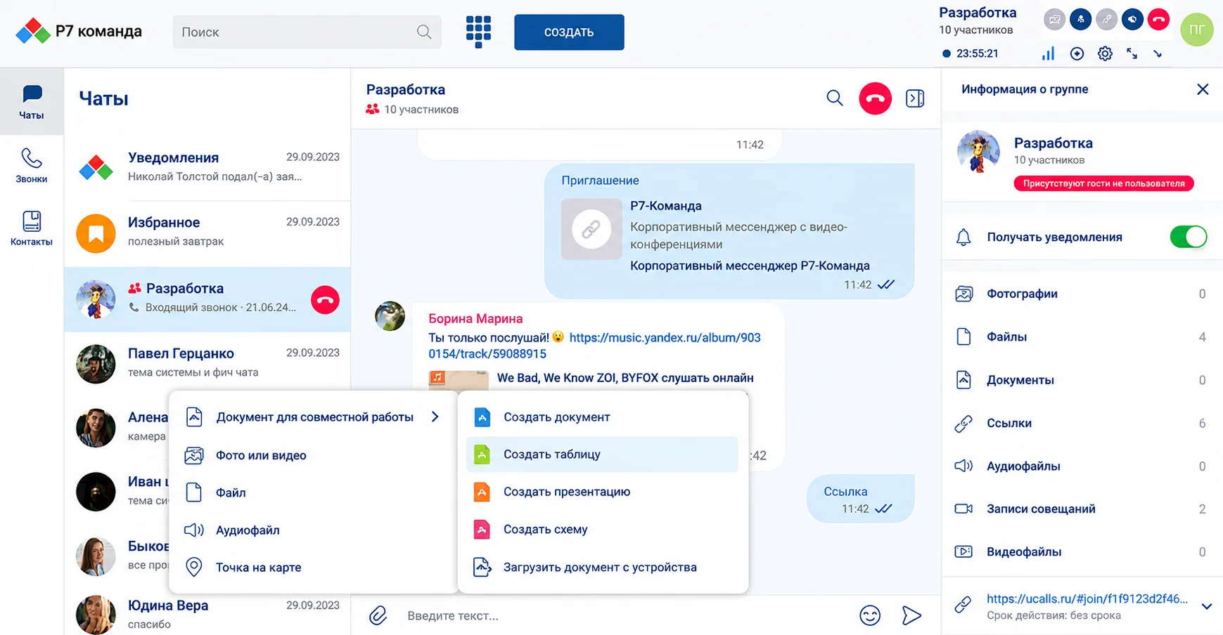
Task: Minimize call widget with the diagonal arrow
Action: click(x=1158, y=54)
